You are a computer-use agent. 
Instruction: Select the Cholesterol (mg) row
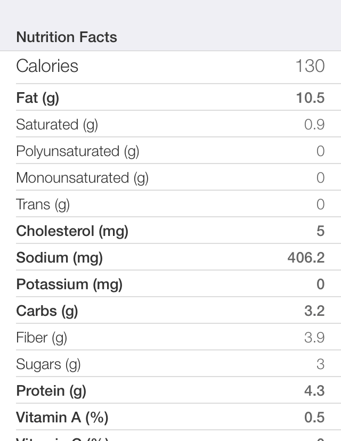[x=170, y=230]
